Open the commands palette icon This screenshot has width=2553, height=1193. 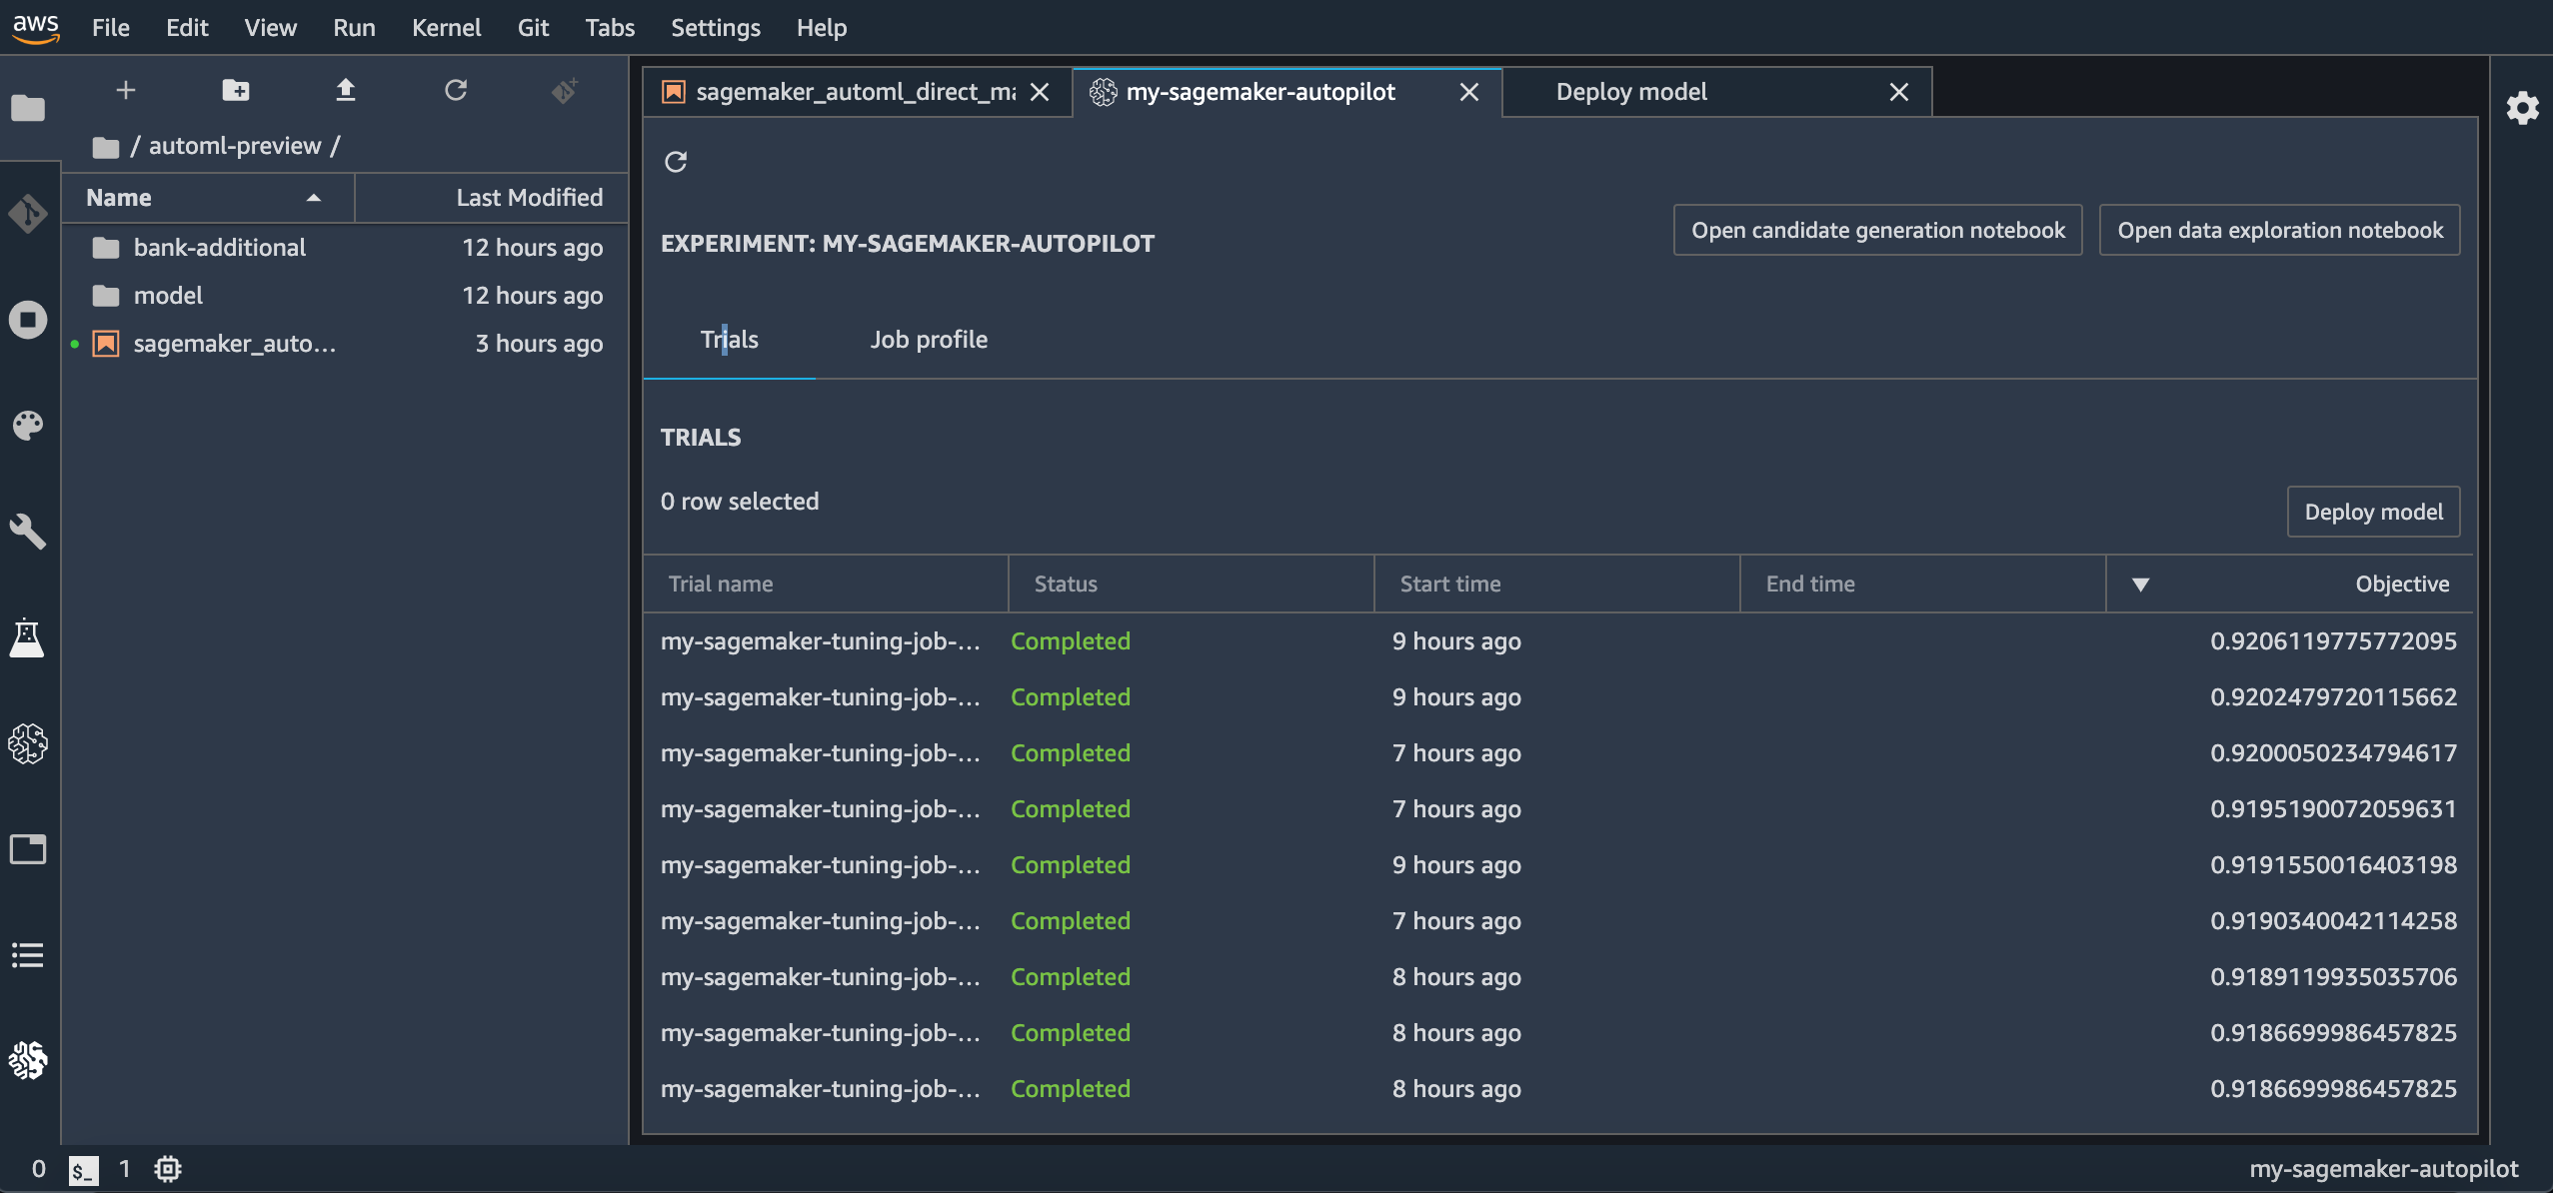point(28,425)
